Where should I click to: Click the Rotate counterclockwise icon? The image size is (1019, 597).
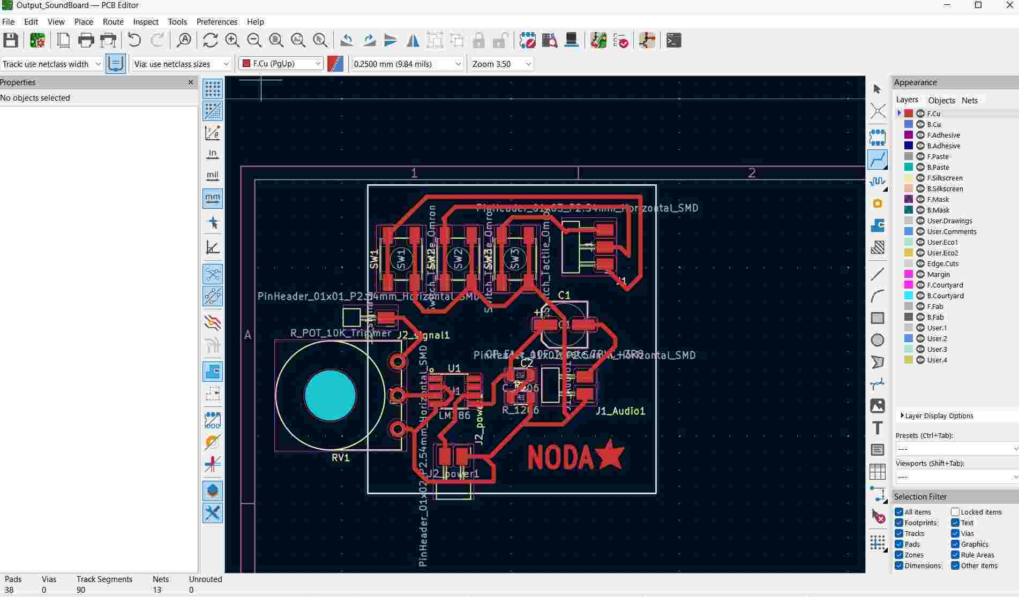(347, 41)
